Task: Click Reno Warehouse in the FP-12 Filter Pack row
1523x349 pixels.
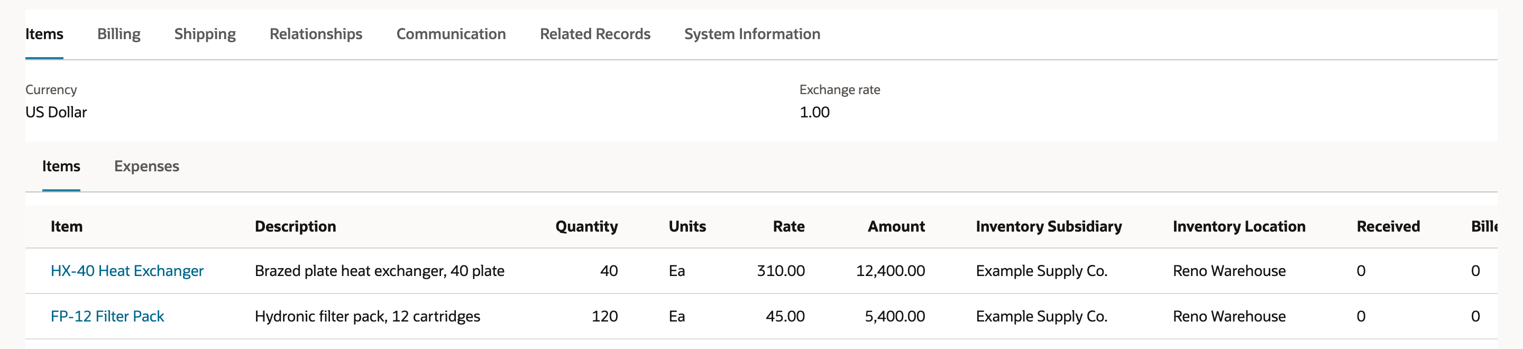Action: tap(1229, 316)
